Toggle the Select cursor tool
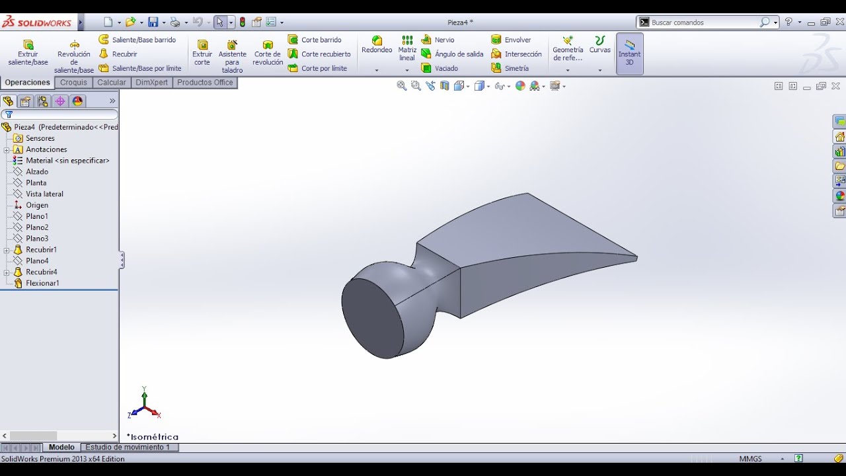The height and width of the screenshot is (476, 846). click(220, 22)
